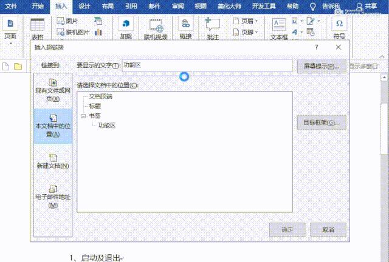Open the 链接 (Links) ribbon button
Screen dimensions: 389x262
pyautogui.click(x=185, y=28)
